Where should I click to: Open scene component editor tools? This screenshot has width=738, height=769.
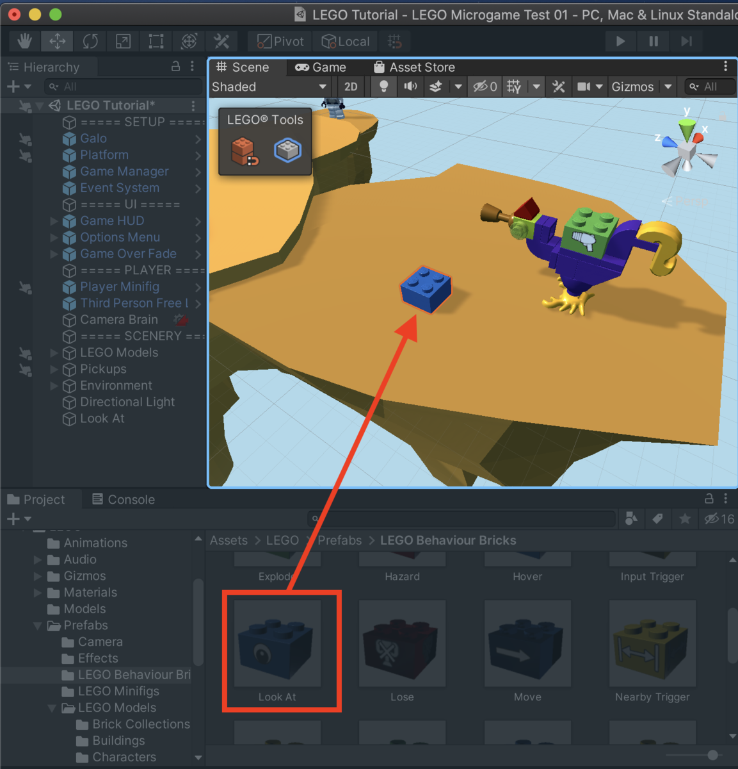(558, 87)
